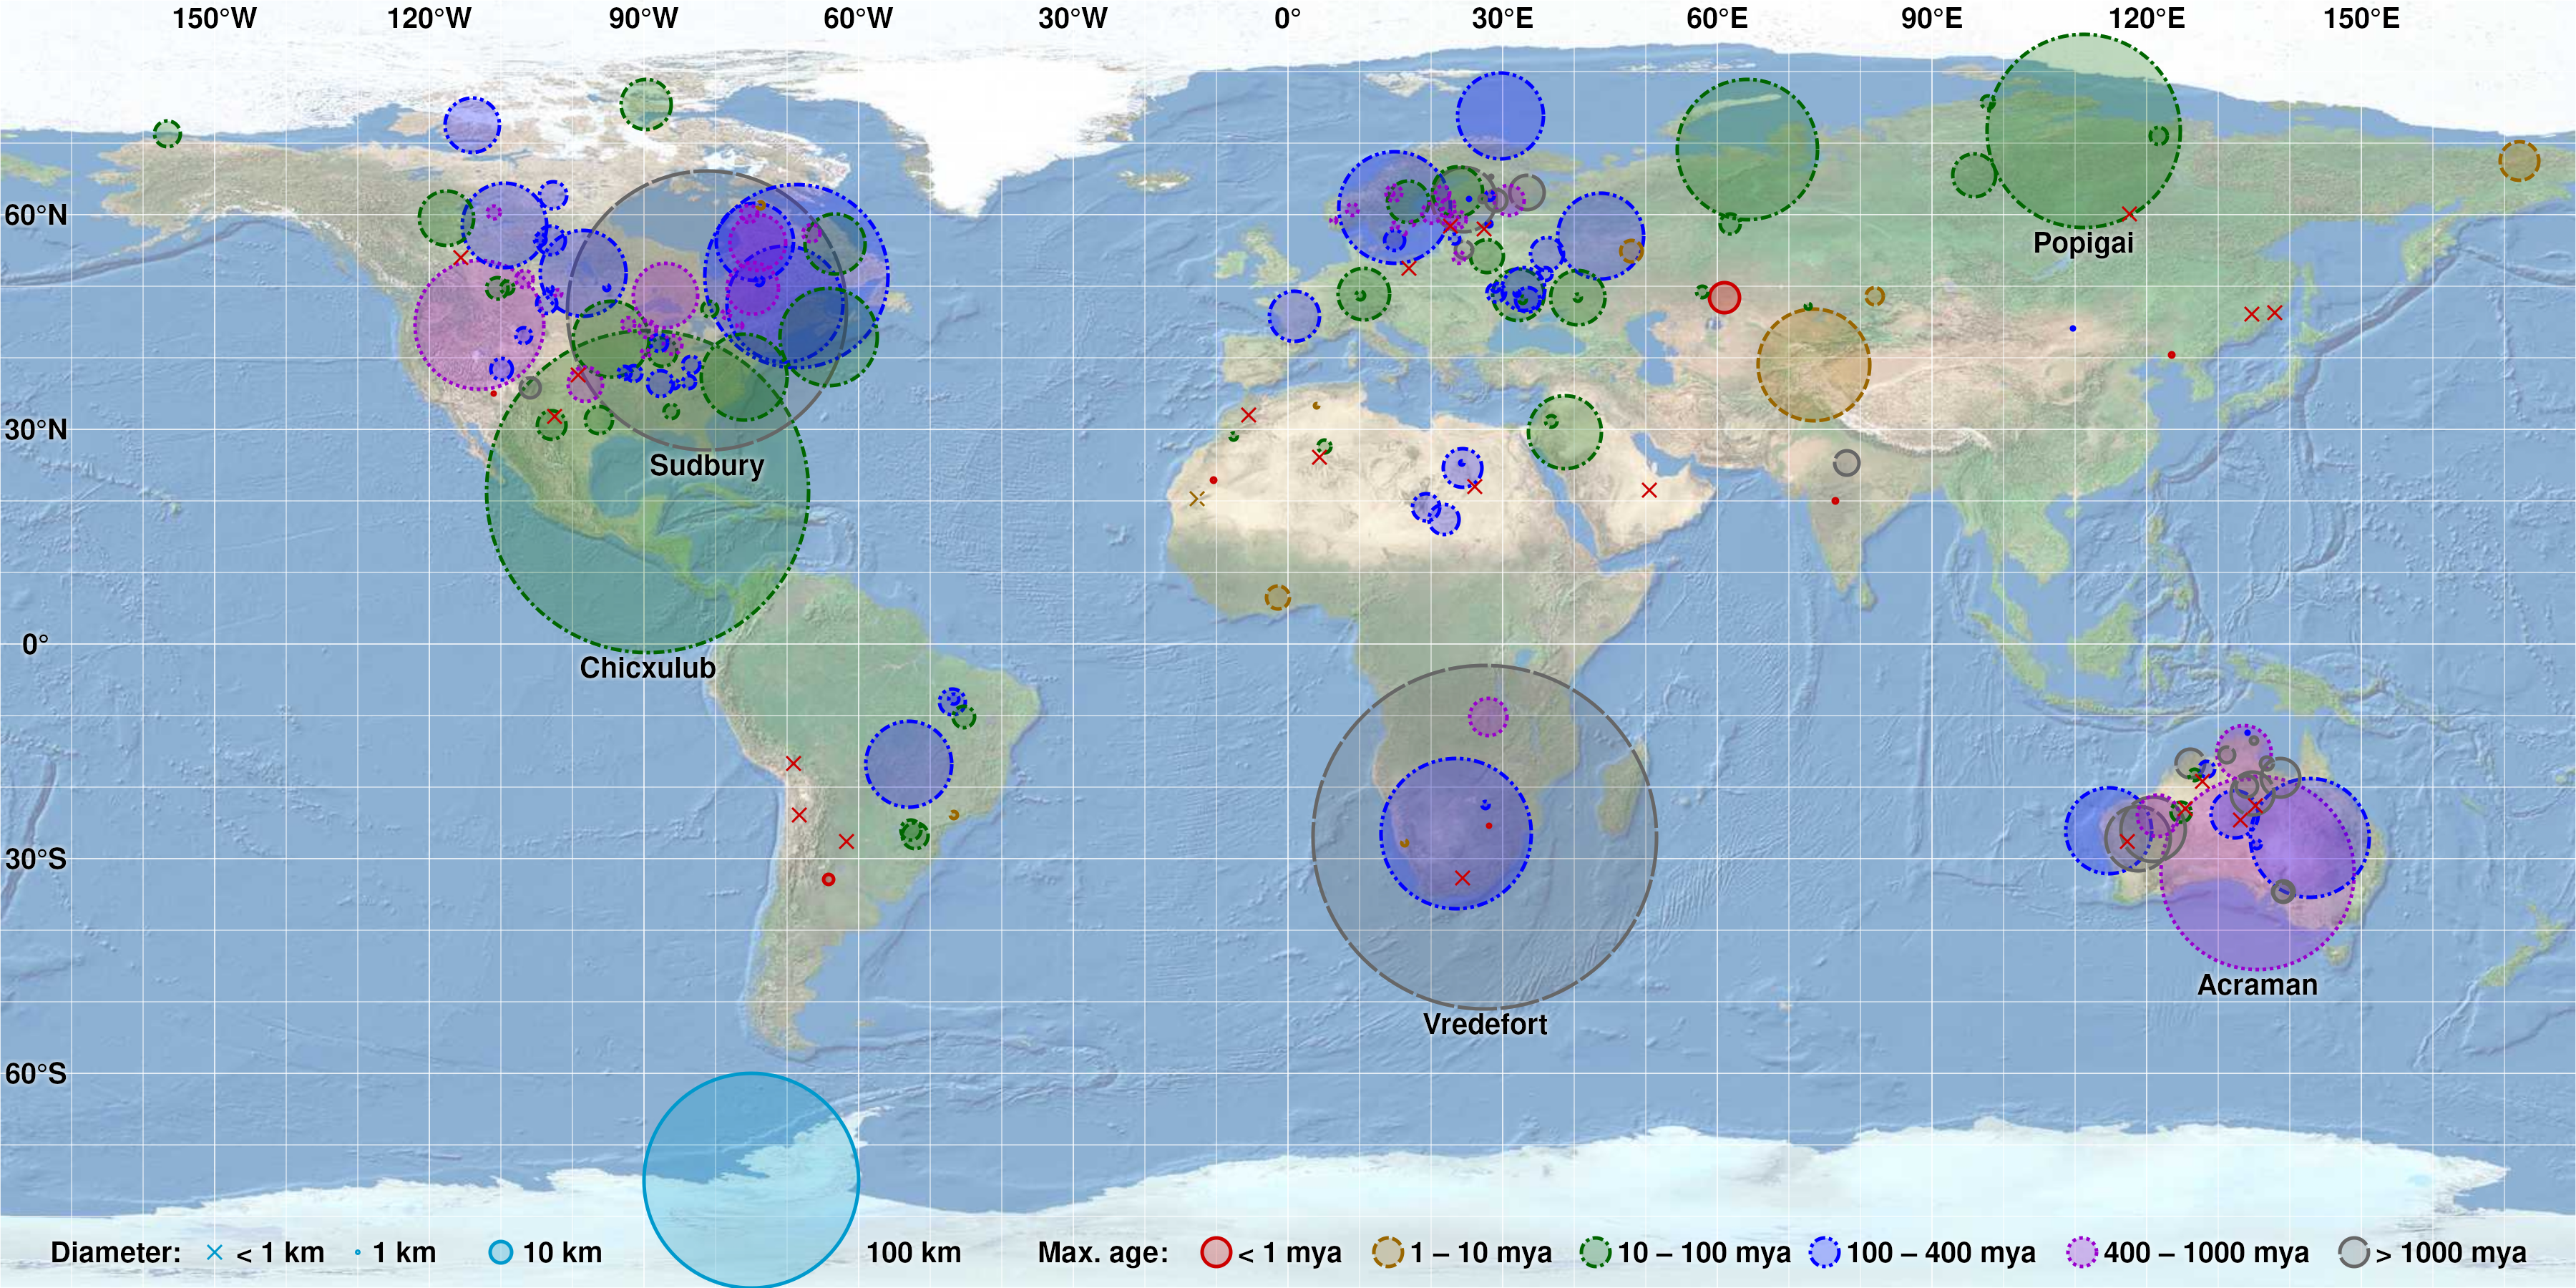Click the Popigai crater label
This screenshot has height=1288, width=2576.
[2083, 243]
